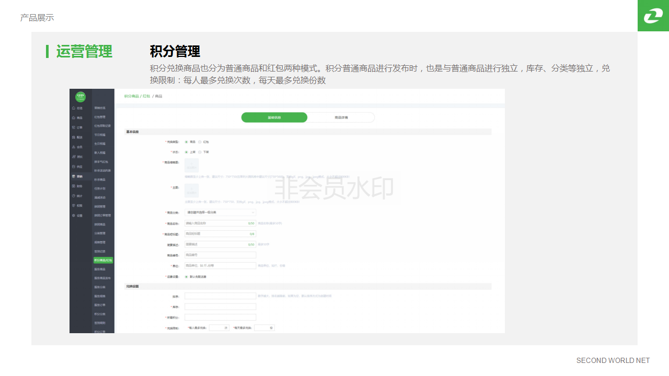
Task: Open 生日祝福 in the submenu
Action: (100, 144)
